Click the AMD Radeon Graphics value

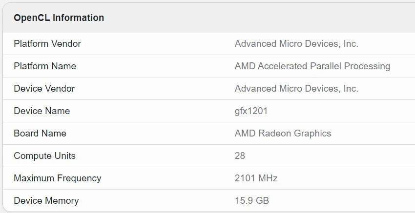click(x=283, y=134)
